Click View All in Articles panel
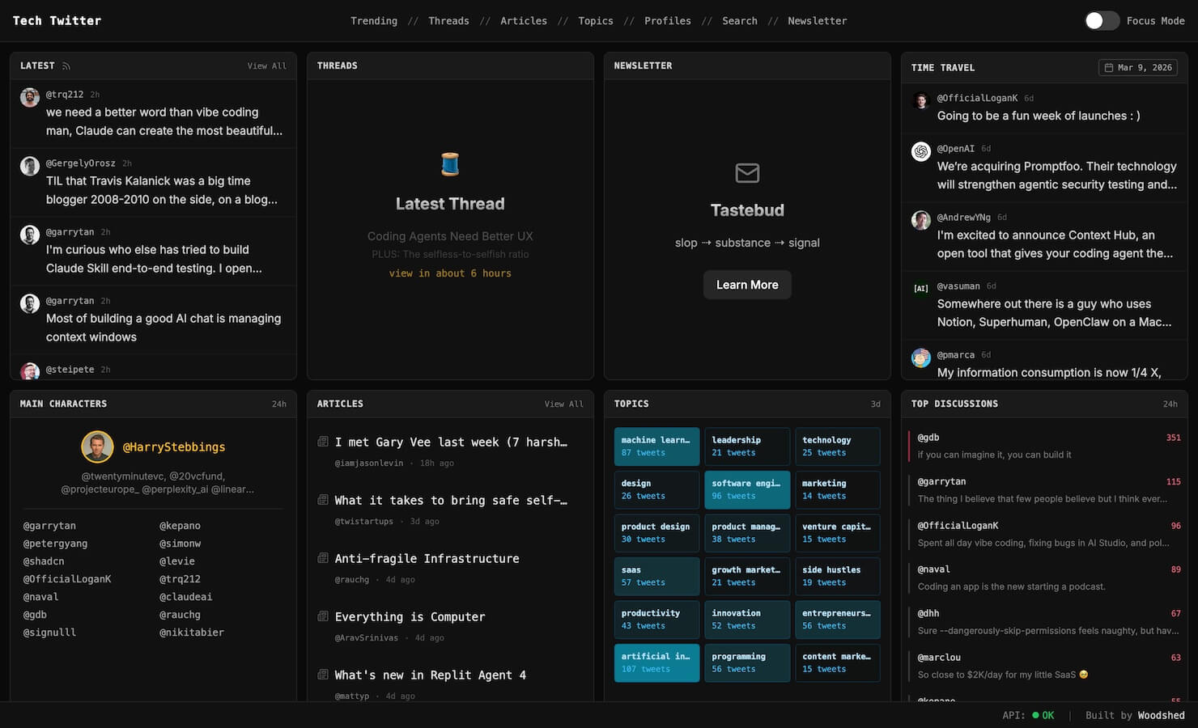 tap(563, 404)
